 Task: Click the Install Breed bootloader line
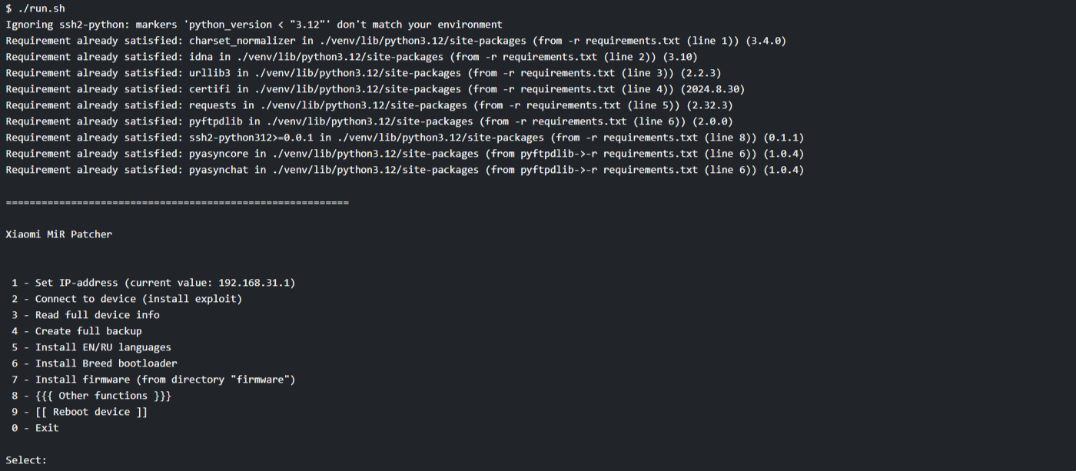[x=95, y=363]
